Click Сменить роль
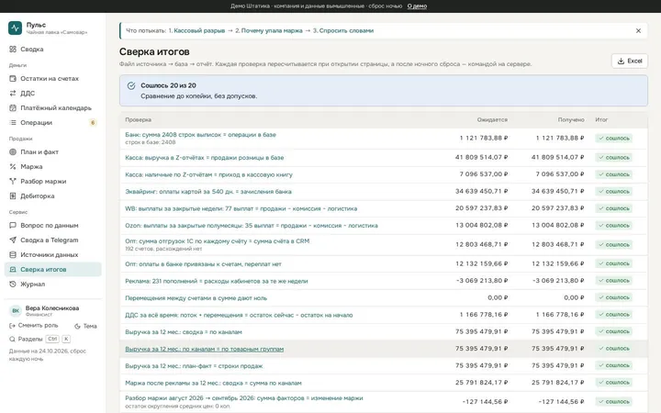The height and width of the screenshot is (413, 661). [x=34, y=325]
